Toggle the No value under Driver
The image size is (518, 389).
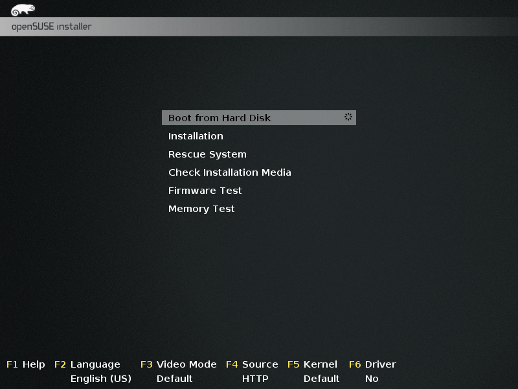(x=372, y=379)
